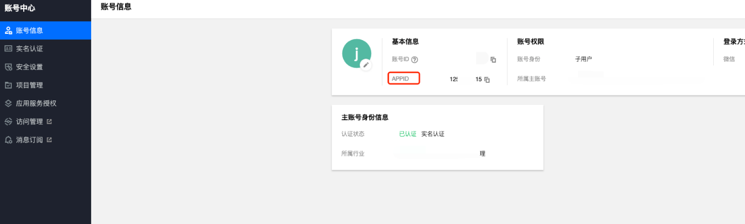
Task: Open 访问管理 external link icon
Action: 49,121
